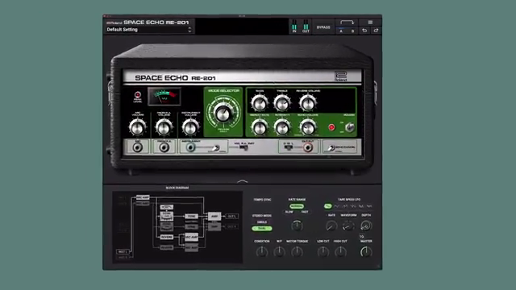Click the Instrument input jack
The width and height of the screenshot is (516, 290).
tap(190, 147)
